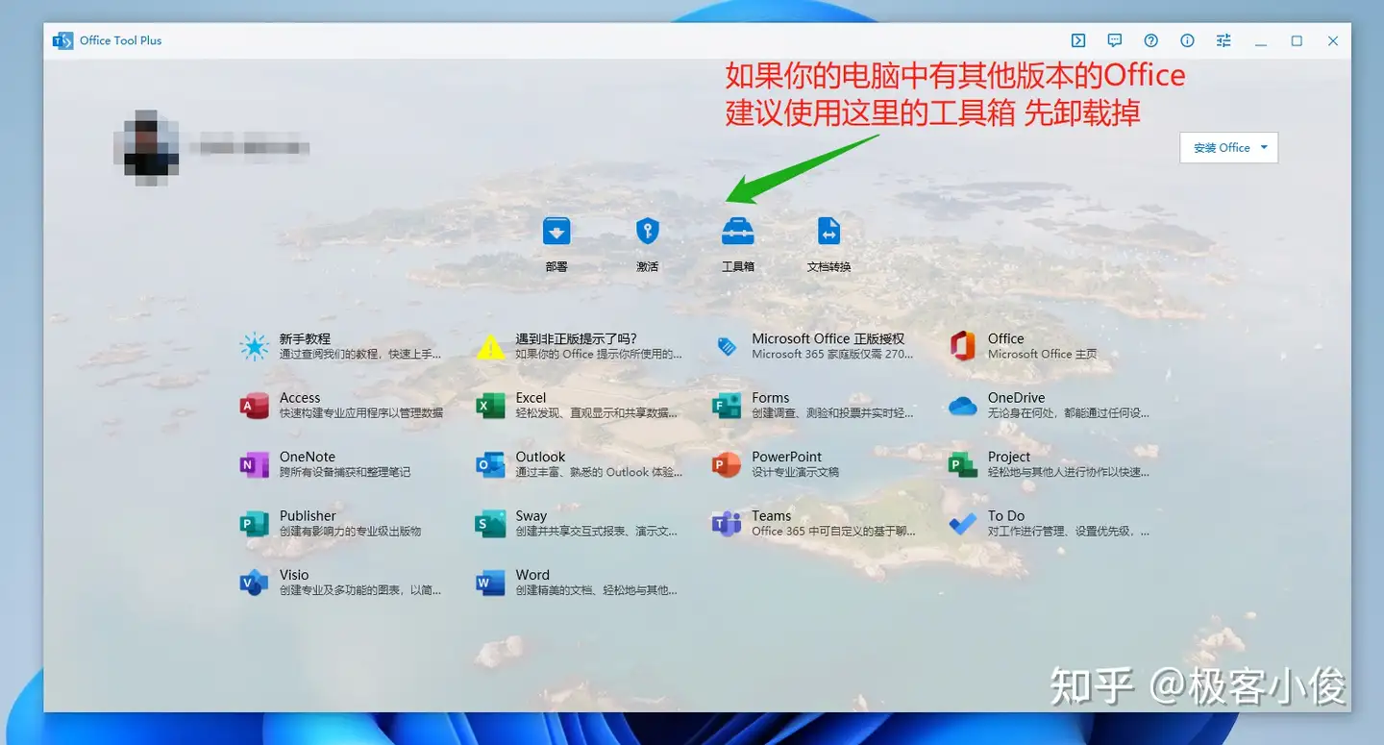Open the 文档转换 document conversion icon
This screenshot has height=745, width=1384.
point(828,231)
